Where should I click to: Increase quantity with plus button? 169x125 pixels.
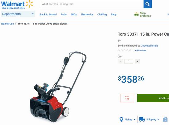click(x=137, y=61)
